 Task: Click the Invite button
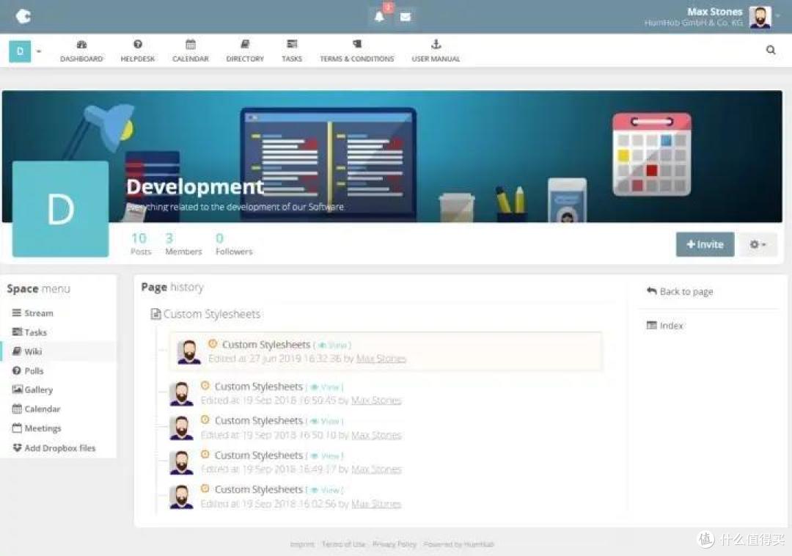(x=705, y=244)
